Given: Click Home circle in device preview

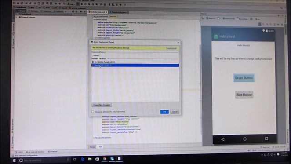Looking at the screenshot, I should 245,139.
